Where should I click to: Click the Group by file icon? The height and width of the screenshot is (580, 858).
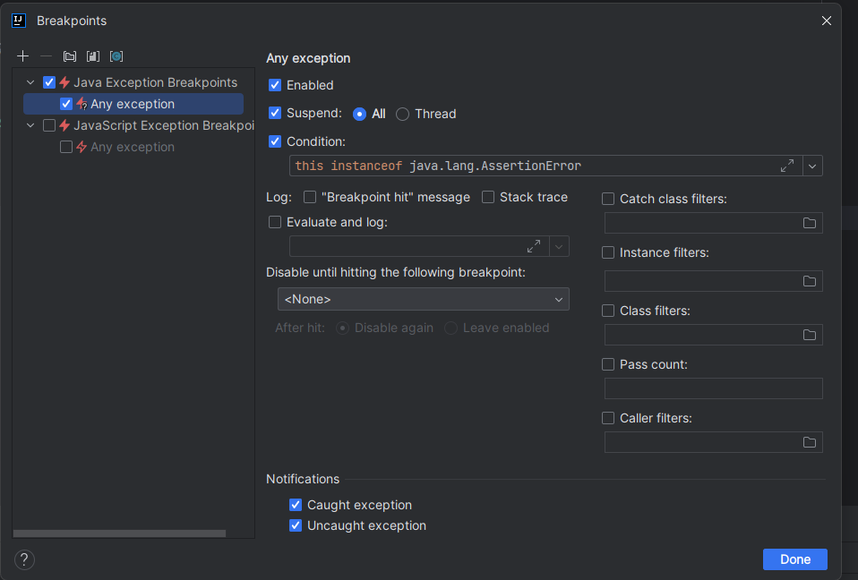[93, 55]
